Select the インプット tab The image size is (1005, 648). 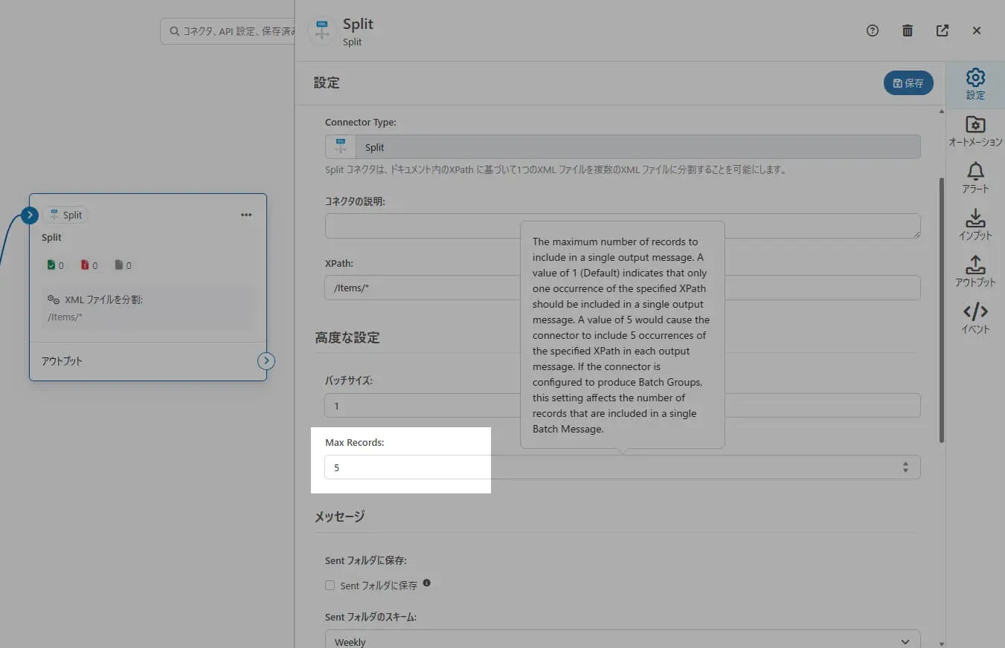point(975,225)
